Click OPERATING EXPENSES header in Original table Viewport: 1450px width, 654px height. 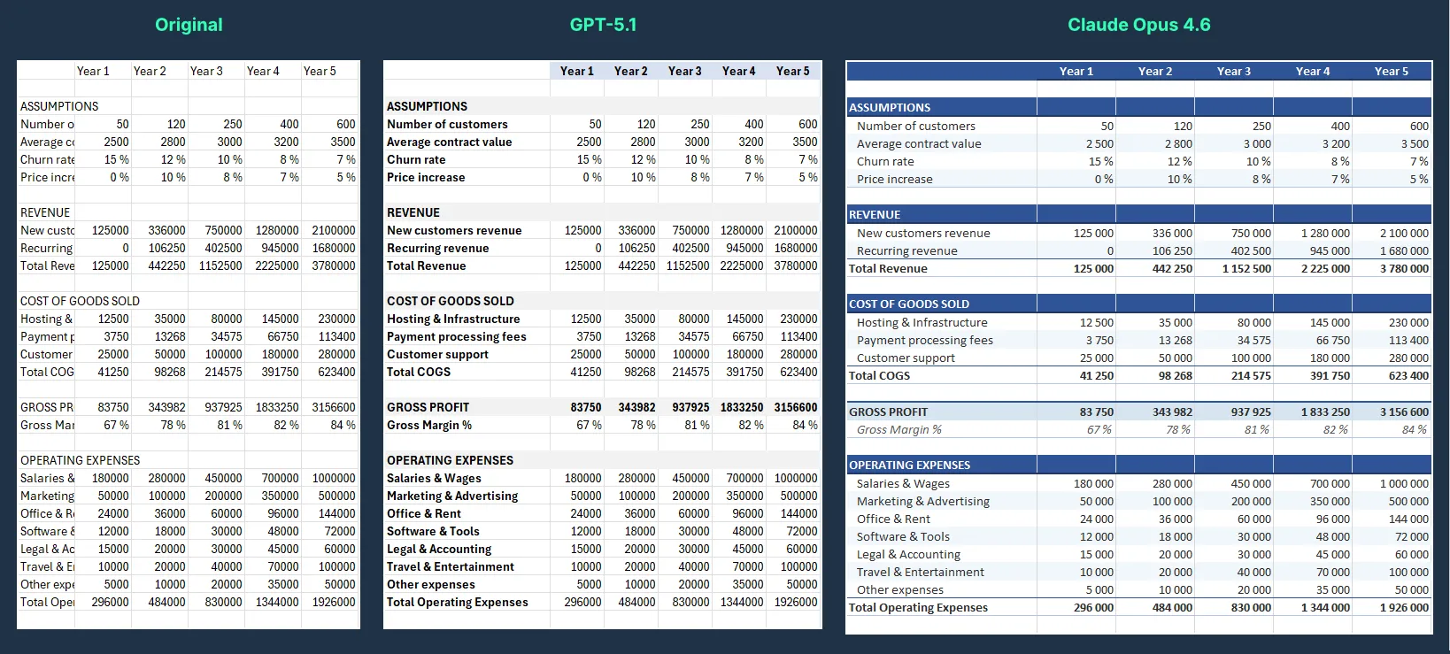[80, 460]
